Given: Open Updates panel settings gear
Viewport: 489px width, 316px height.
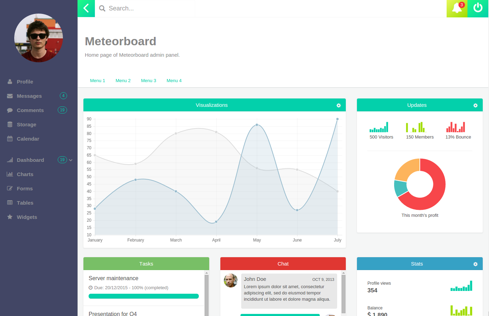Looking at the screenshot, I should 475,105.
